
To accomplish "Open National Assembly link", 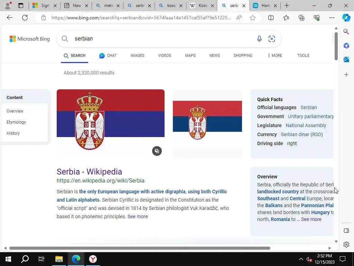I will pos(306,125).
